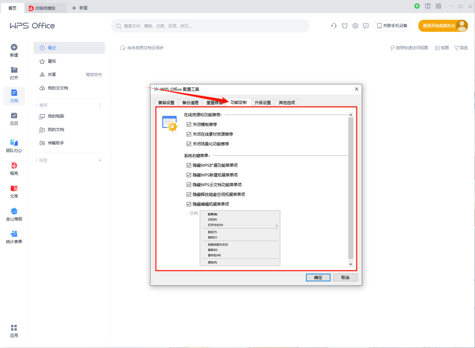
Task: Open the 稻壳 icon in sidebar
Action: (x=14, y=165)
